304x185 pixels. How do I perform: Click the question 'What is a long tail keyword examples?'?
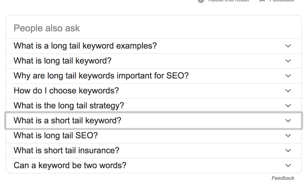pos(85,46)
